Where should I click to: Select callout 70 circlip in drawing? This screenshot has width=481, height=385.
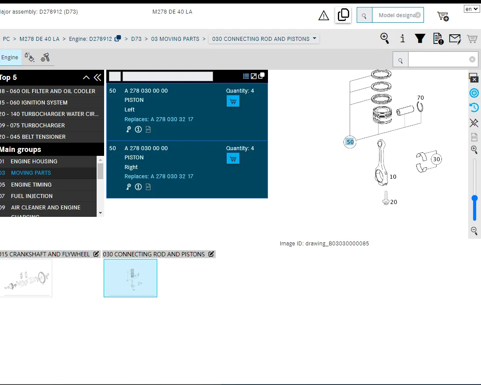point(420,97)
